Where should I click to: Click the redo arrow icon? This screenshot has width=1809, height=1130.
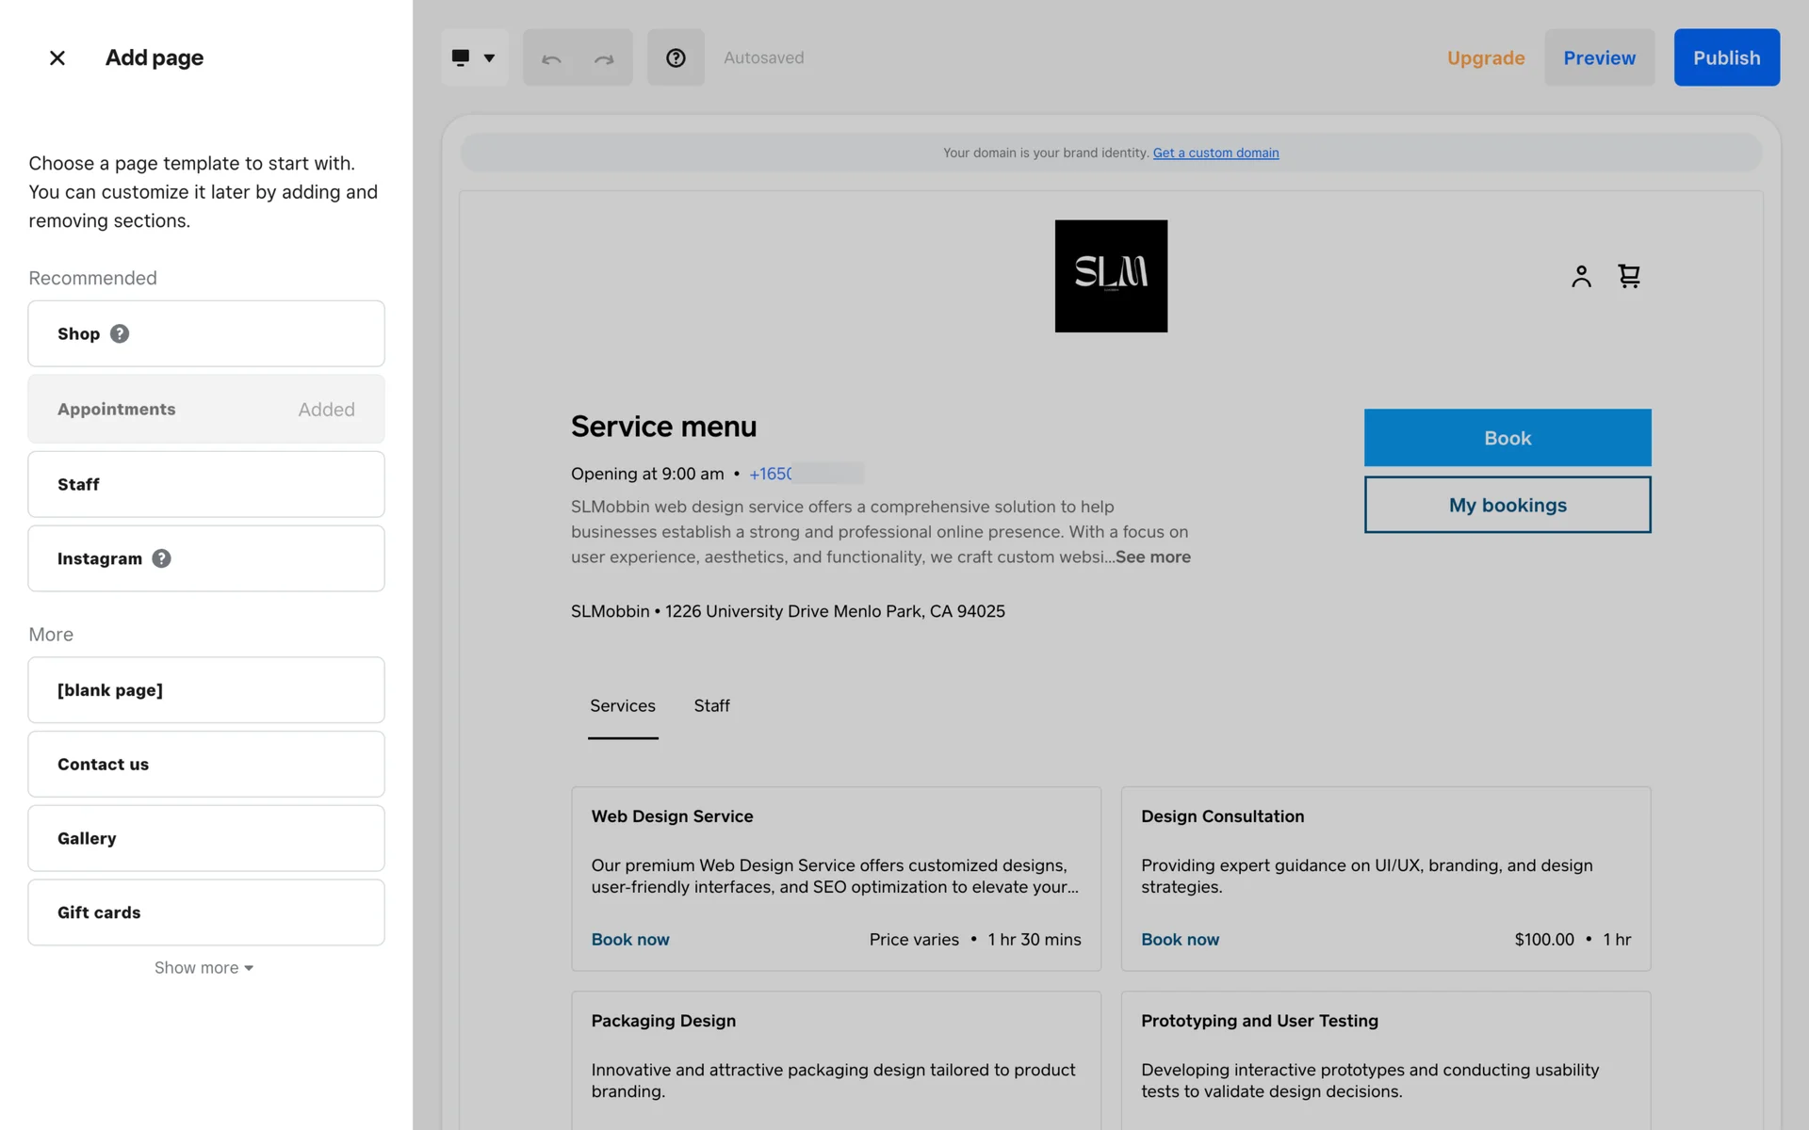pyautogui.click(x=604, y=58)
